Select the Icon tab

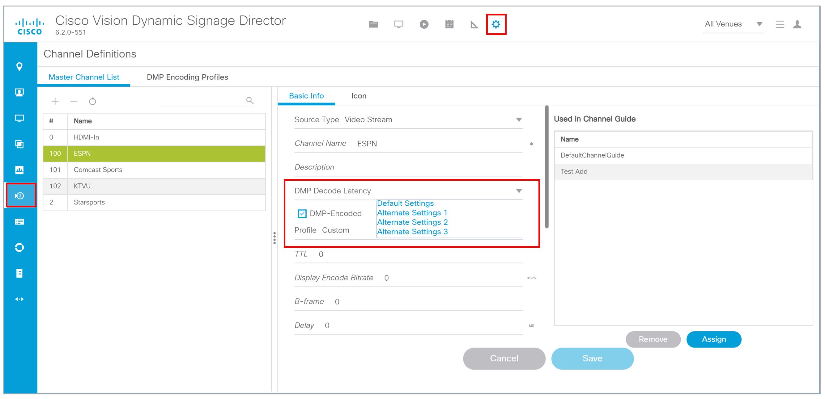click(359, 96)
